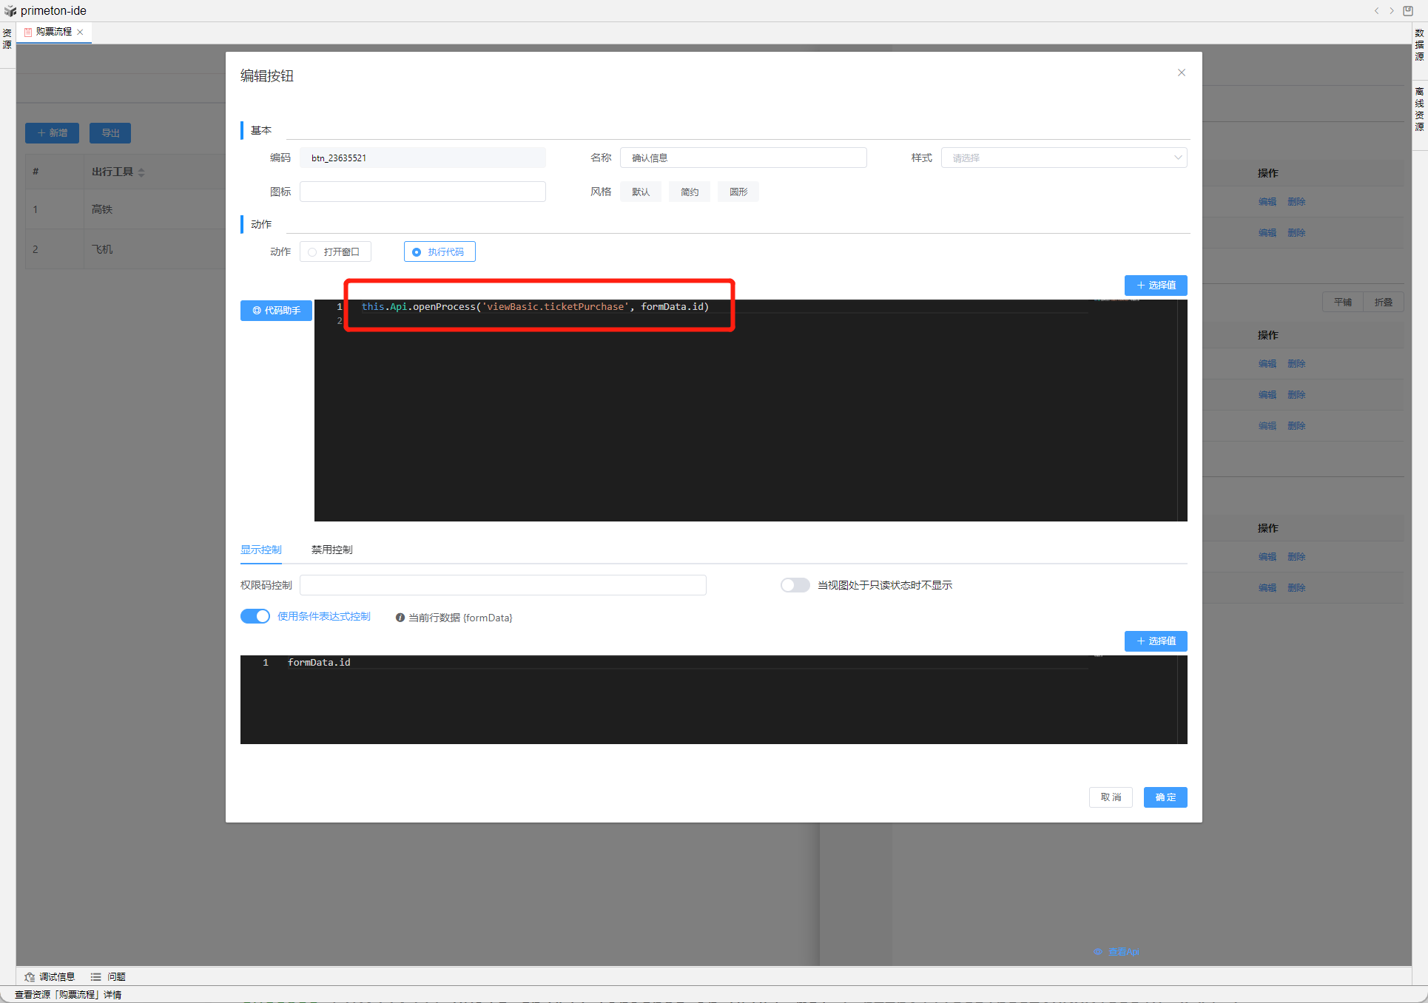
Task: Click the 确定 confirm button
Action: [x=1165, y=797]
